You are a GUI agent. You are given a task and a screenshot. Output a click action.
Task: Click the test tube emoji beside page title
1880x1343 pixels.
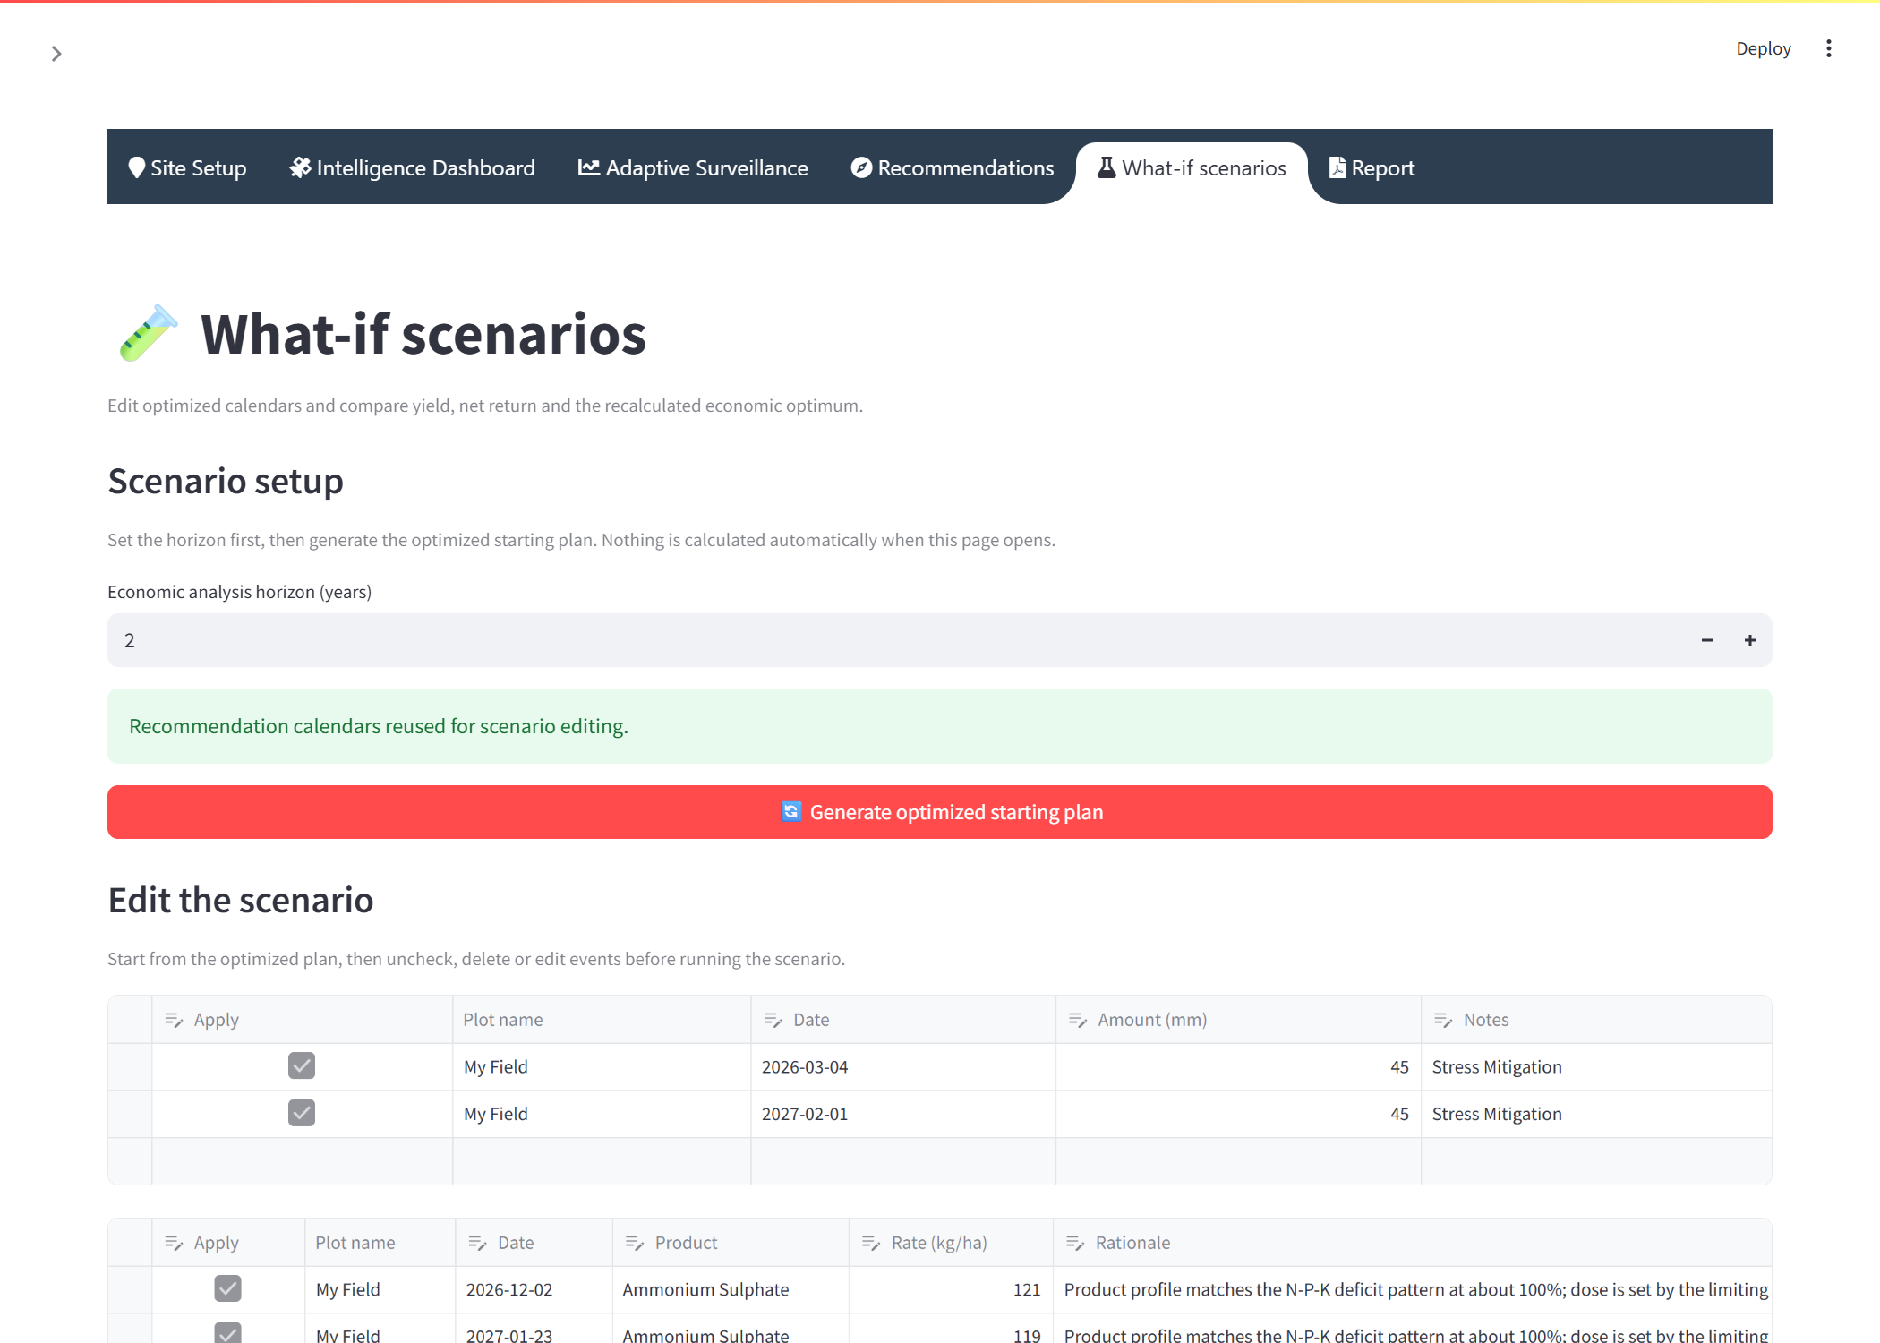click(149, 333)
